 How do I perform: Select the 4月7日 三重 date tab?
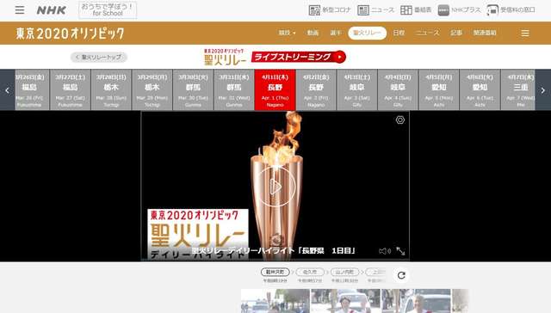tap(518, 89)
